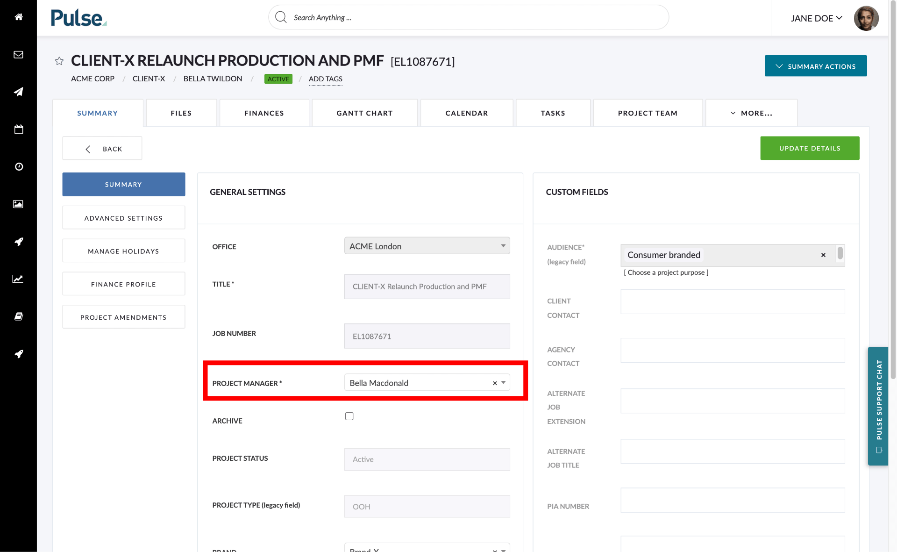The image size is (897, 552).
Task: Click the Audience field inner scrollbar
Action: tap(840, 254)
